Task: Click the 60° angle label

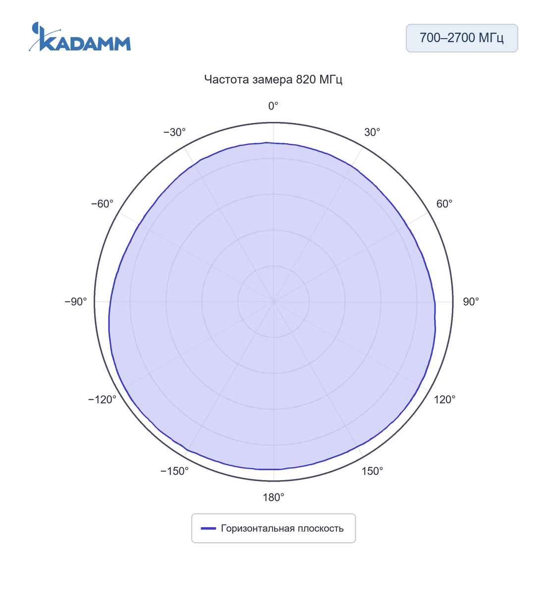Action: [444, 204]
